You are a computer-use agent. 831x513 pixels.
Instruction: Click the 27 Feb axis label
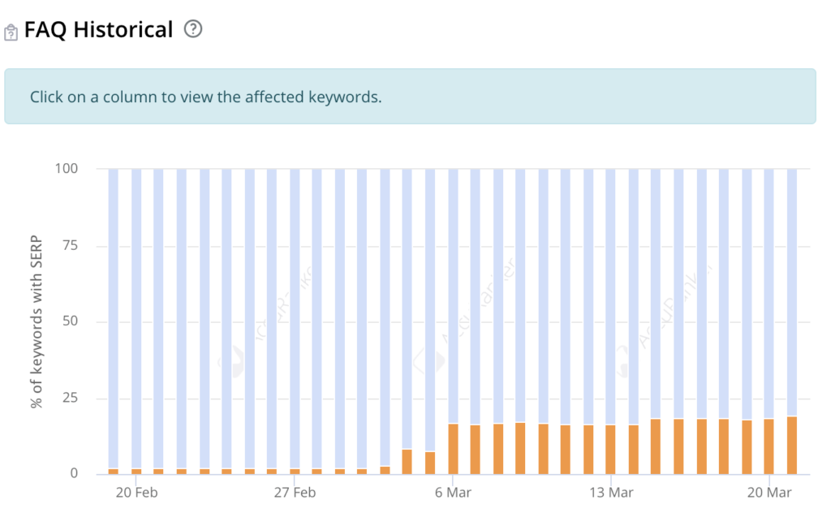[x=295, y=493]
